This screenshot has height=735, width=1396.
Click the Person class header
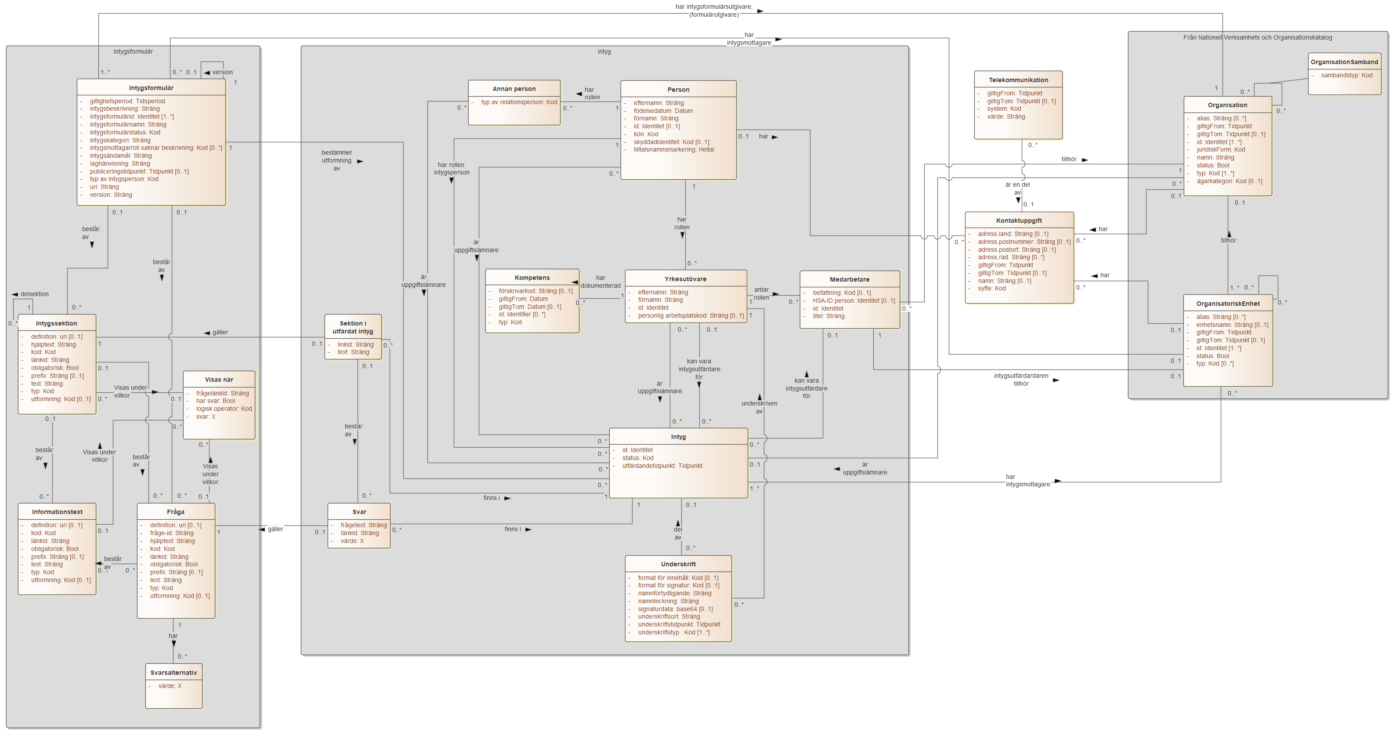click(678, 90)
